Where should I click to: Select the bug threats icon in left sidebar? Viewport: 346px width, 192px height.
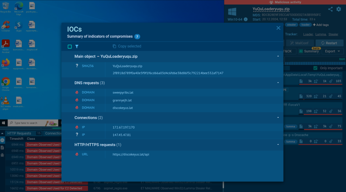pyautogui.click(x=2, y=155)
